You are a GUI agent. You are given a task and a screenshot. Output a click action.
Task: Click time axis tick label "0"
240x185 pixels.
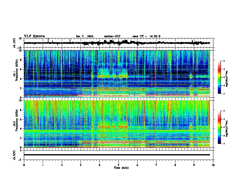click(24, 165)
